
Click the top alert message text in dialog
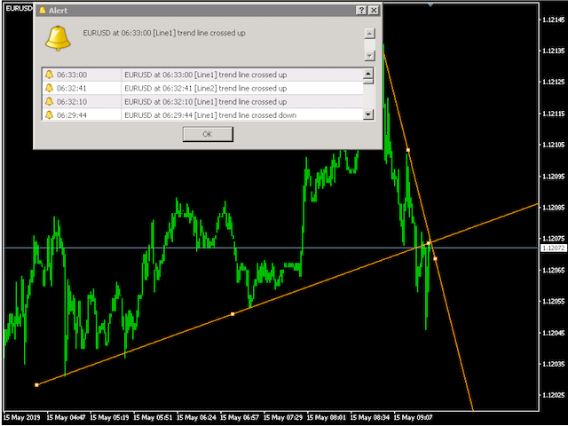point(164,33)
